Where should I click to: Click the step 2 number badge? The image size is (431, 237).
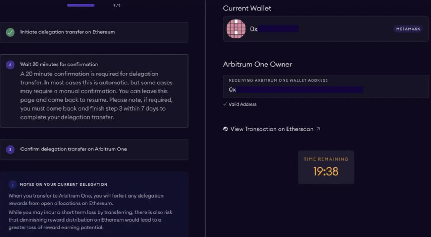(x=10, y=65)
